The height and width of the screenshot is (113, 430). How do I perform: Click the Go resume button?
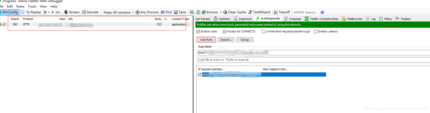(x=56, y=12)
